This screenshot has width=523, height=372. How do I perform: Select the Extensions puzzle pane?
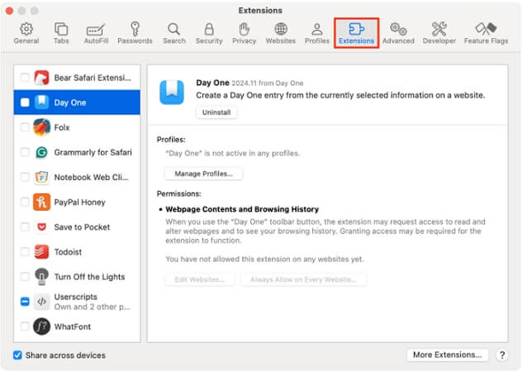coord(356,33)
